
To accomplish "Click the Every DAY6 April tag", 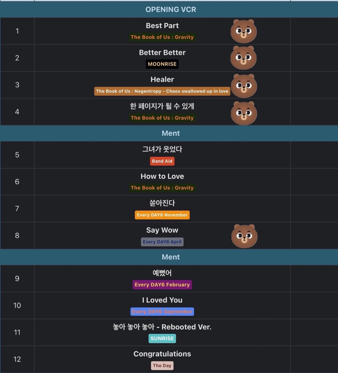I will [x=162, y=242].
